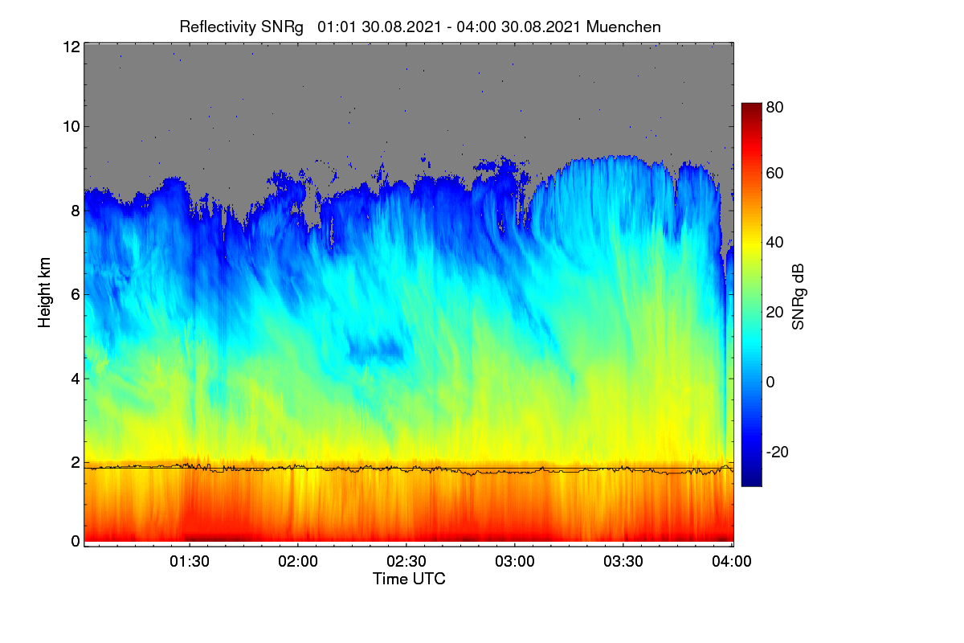Click the colorbar value '40'

(x=775, y=242)
